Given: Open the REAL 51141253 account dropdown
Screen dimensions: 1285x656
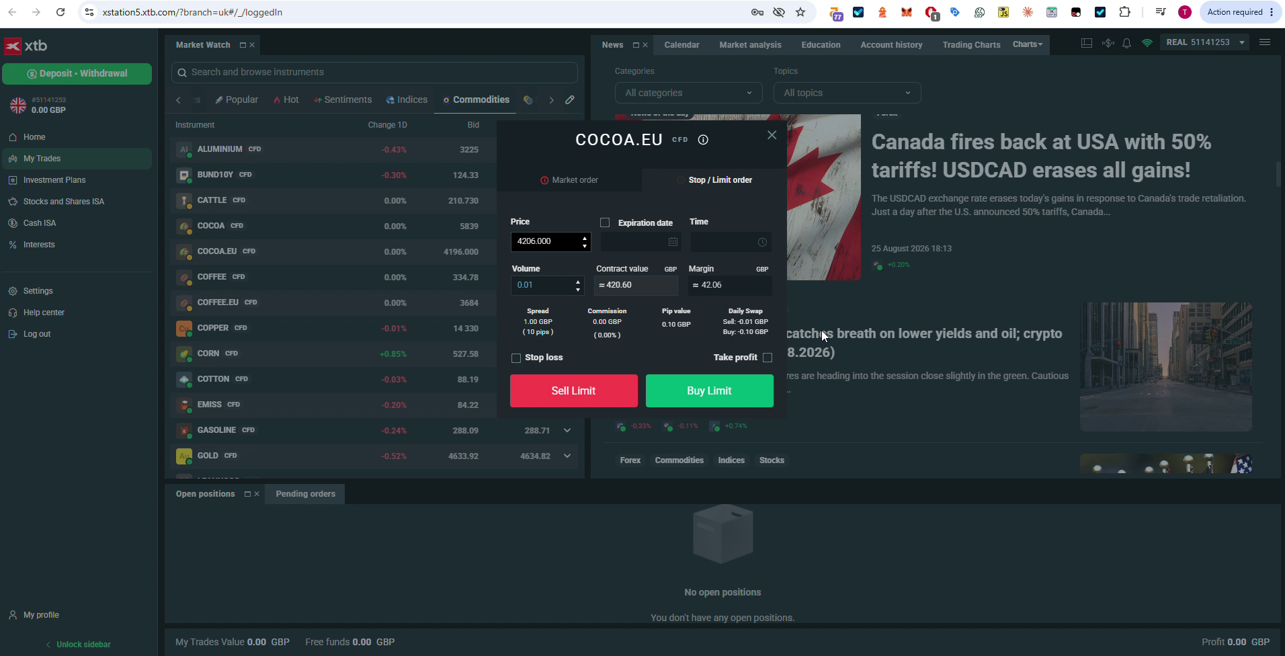Looking at the screenshot, I should pyautogui.click(x=1206, y=42).
